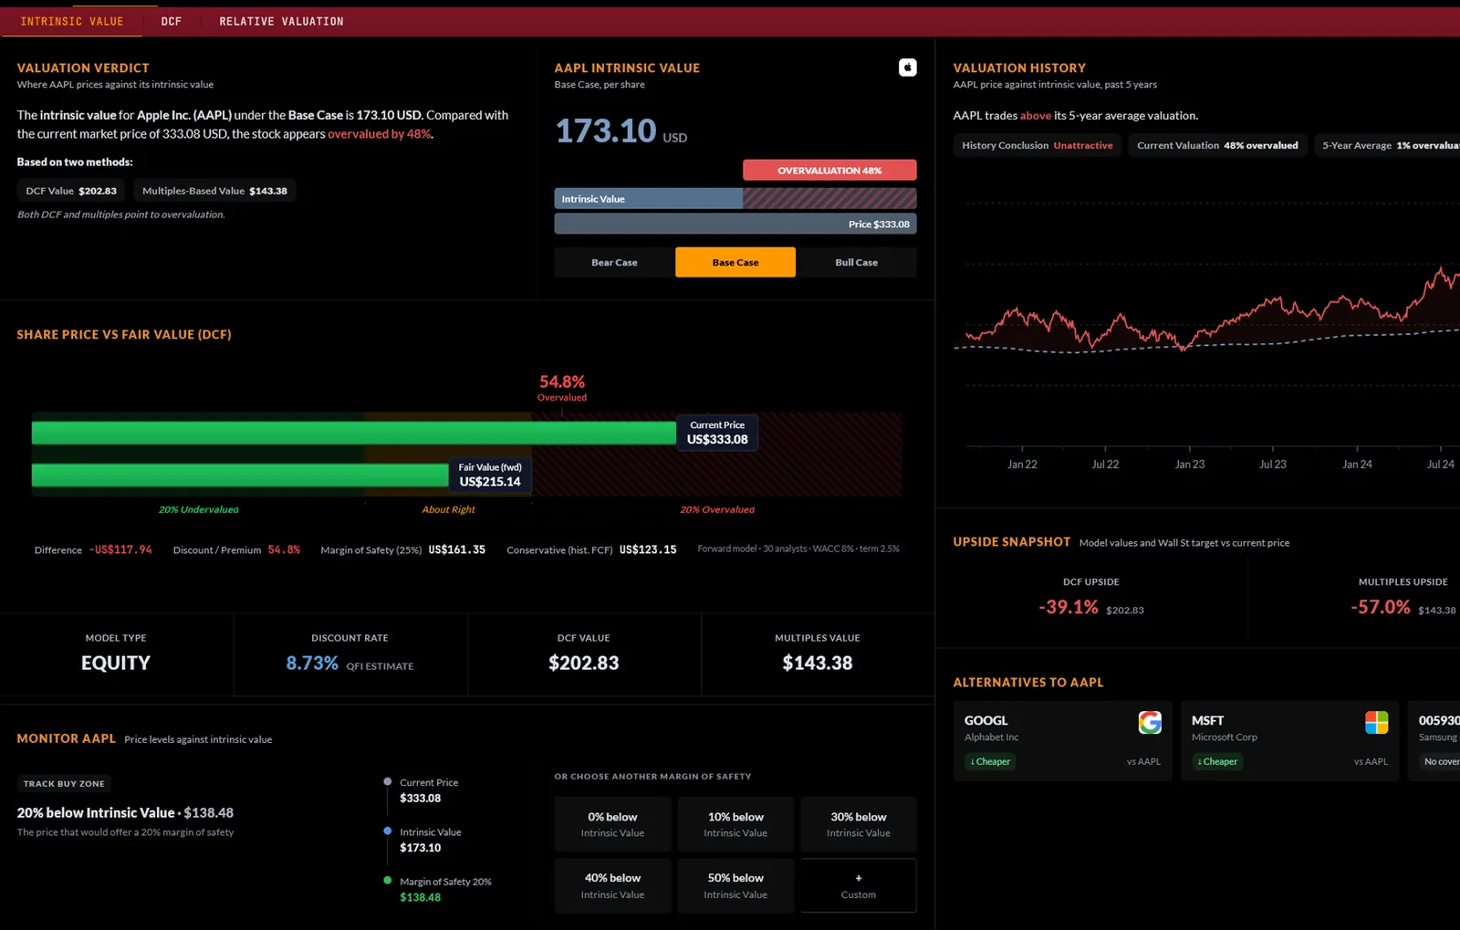Viewport: 1460px width, 930px height.
Task: Click the Discount Rate 8.73% stat
Action: (350, 653)
